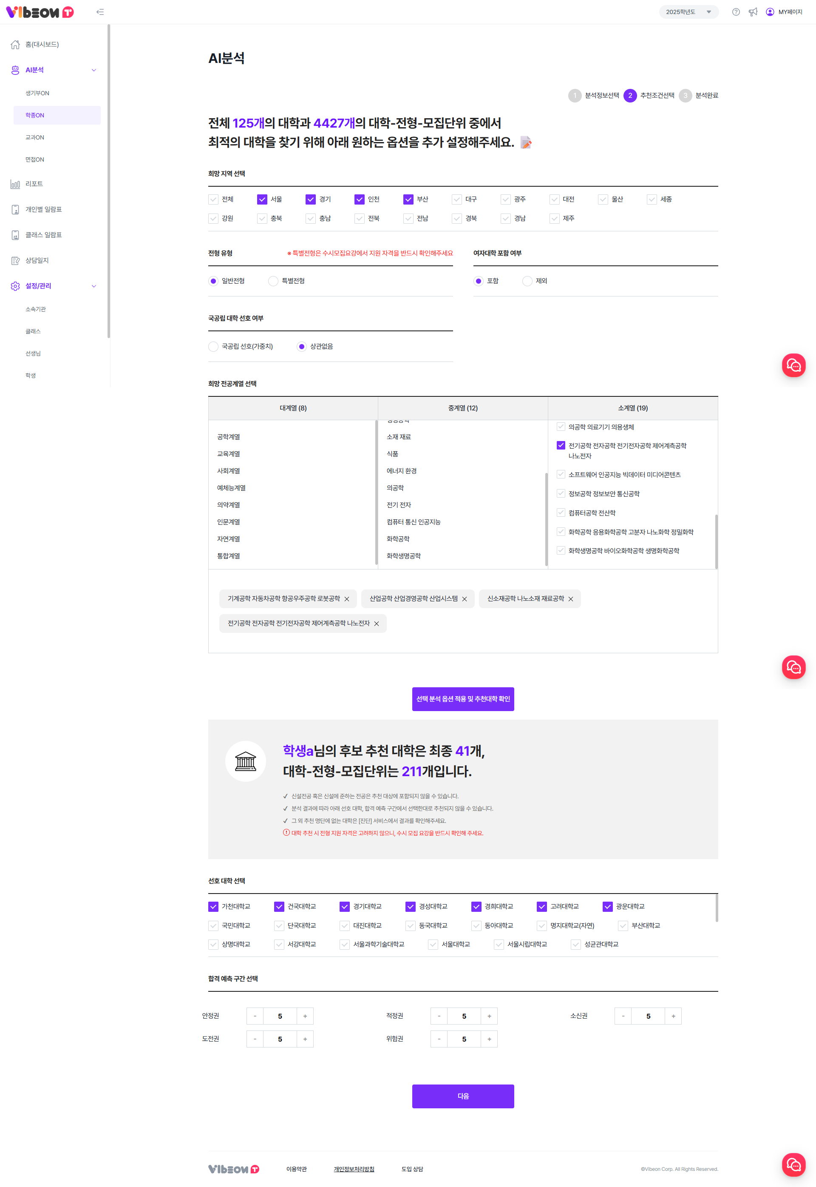Go to 생기부ON in sidebar
The height and width of the screenshot is (1187, 816).
[x=37, y=93]
